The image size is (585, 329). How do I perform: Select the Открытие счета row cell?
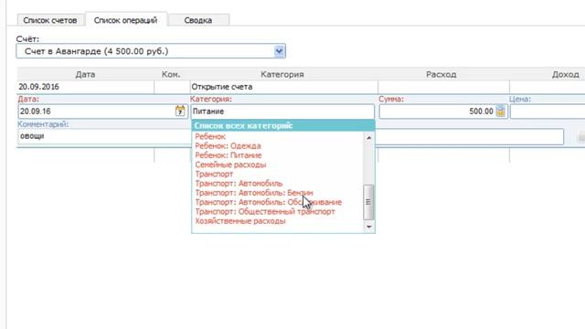pyautogui.click(x=283, y=87)
